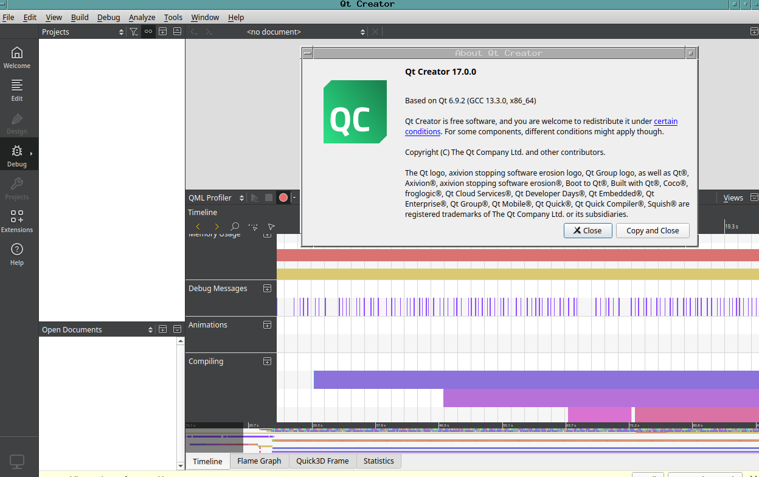Click the kit selector monitor icon
Screen dimensions: 759x477
coord(17,462)
